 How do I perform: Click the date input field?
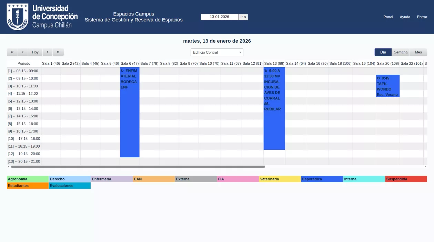click(x=219, y=17)
